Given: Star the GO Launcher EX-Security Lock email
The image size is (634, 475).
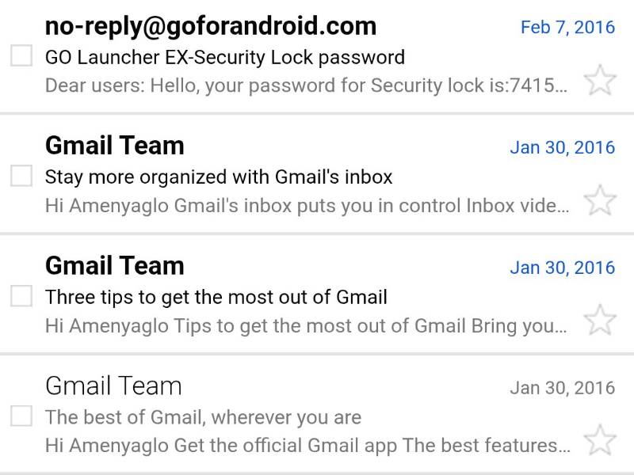Looking at the screenshot, I should pyautogui.click(x=600, y=80).
